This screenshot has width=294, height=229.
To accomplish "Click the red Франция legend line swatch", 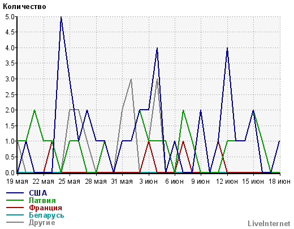I will click(15, 208).
